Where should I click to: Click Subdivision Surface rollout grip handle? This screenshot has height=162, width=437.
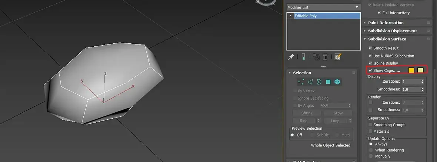coord(428,39)
